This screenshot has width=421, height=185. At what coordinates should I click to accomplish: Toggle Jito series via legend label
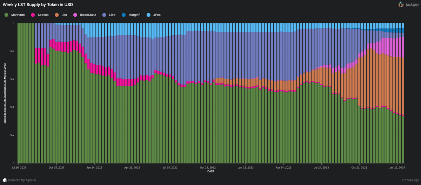pos(65,15)
